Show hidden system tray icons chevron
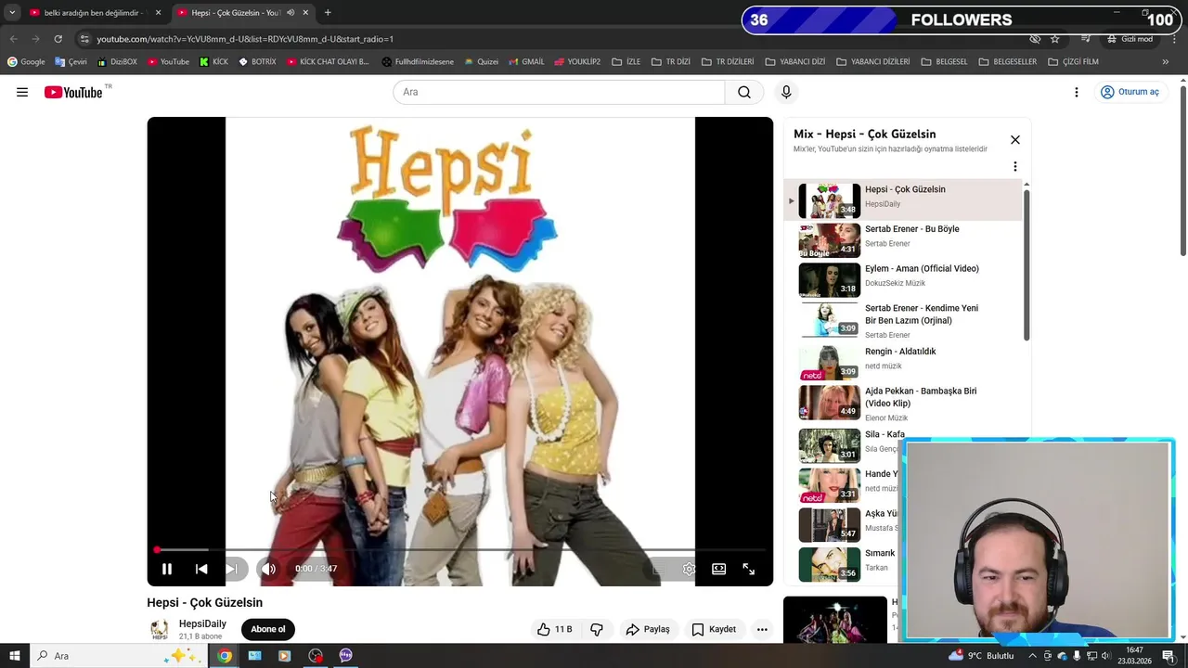Viewport: 1188px width, 668px height. 1032,656
